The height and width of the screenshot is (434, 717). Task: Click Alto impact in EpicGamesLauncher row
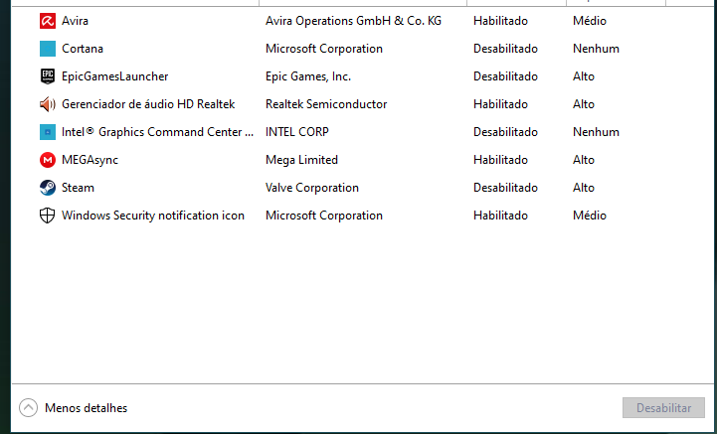click(584, 76)
